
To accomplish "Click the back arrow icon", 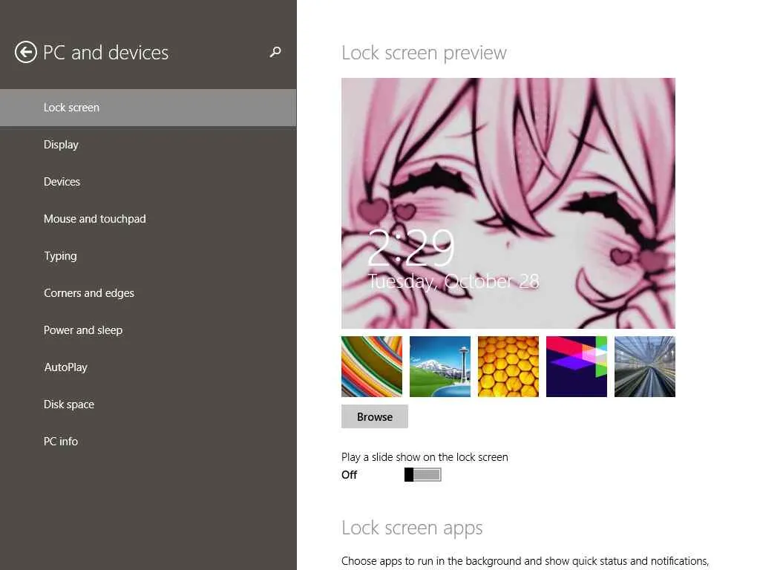I will click(26, 52).
